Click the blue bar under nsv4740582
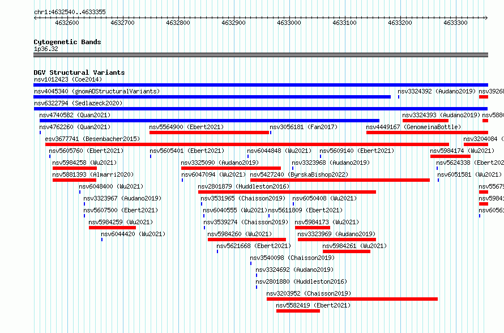Screen dimensions: 504x333 pyautogui.click(x=210, y=121)
